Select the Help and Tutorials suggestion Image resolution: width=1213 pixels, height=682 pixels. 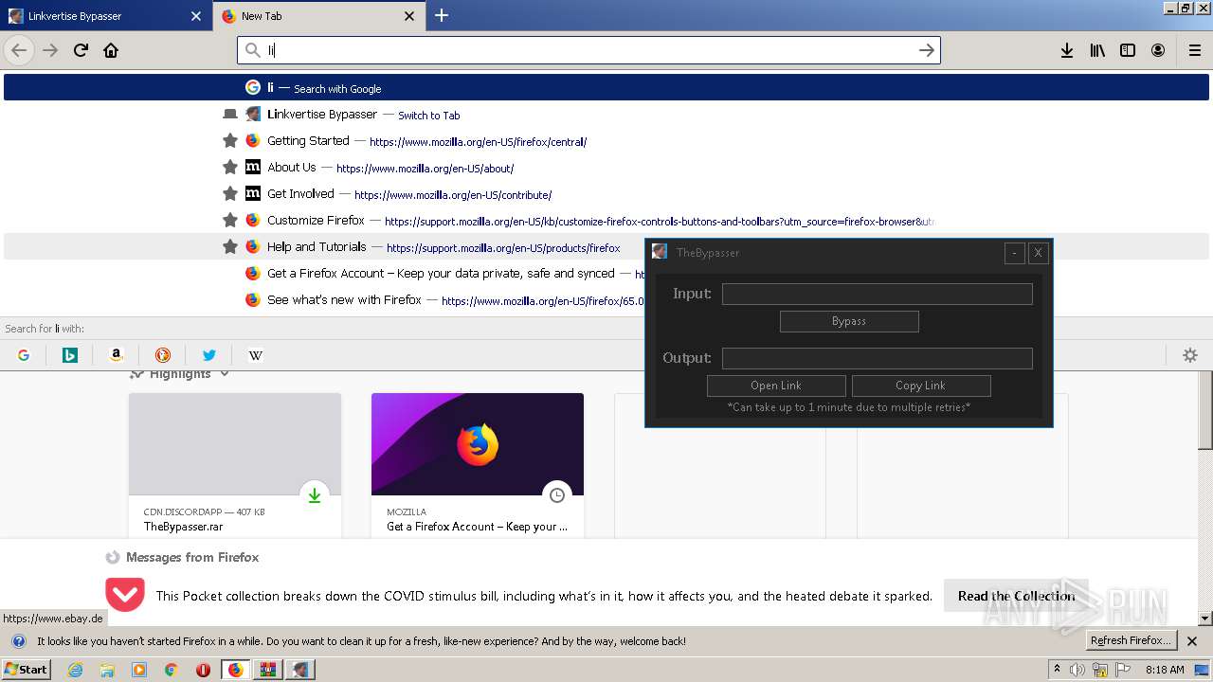pyautogui.click(x=325, y=246)
